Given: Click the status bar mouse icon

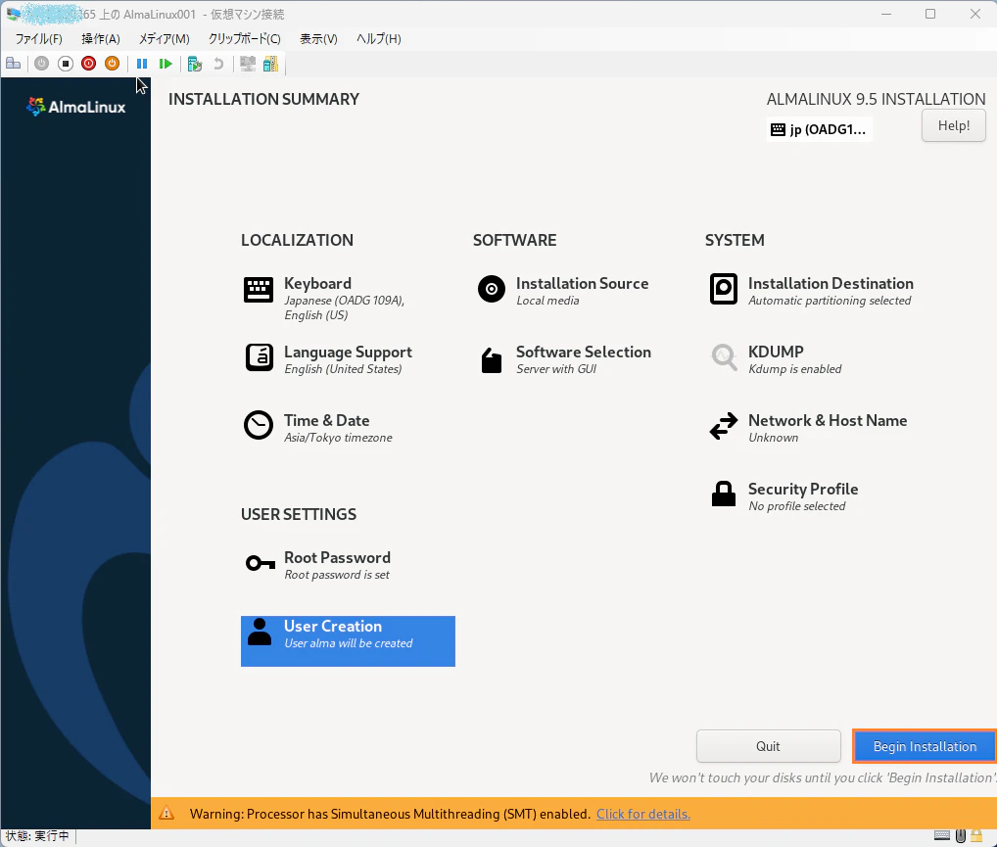Looking at the screenshot, I should (961, 835).
